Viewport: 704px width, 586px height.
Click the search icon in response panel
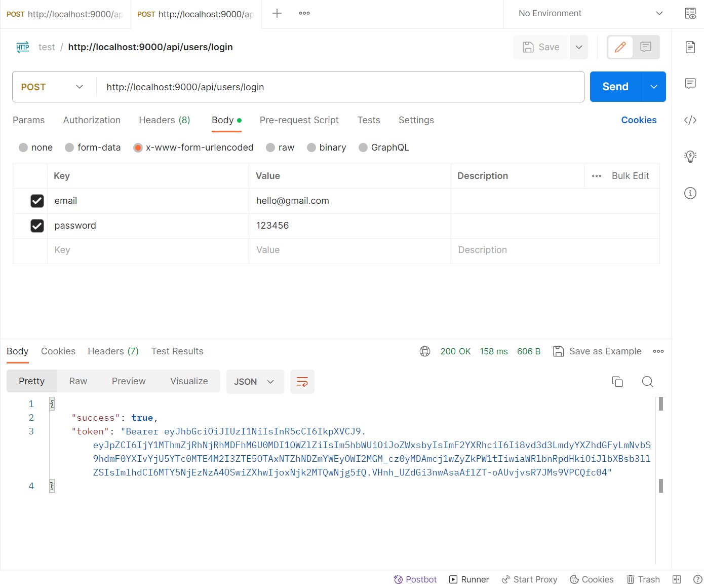[x=647, y=382]
